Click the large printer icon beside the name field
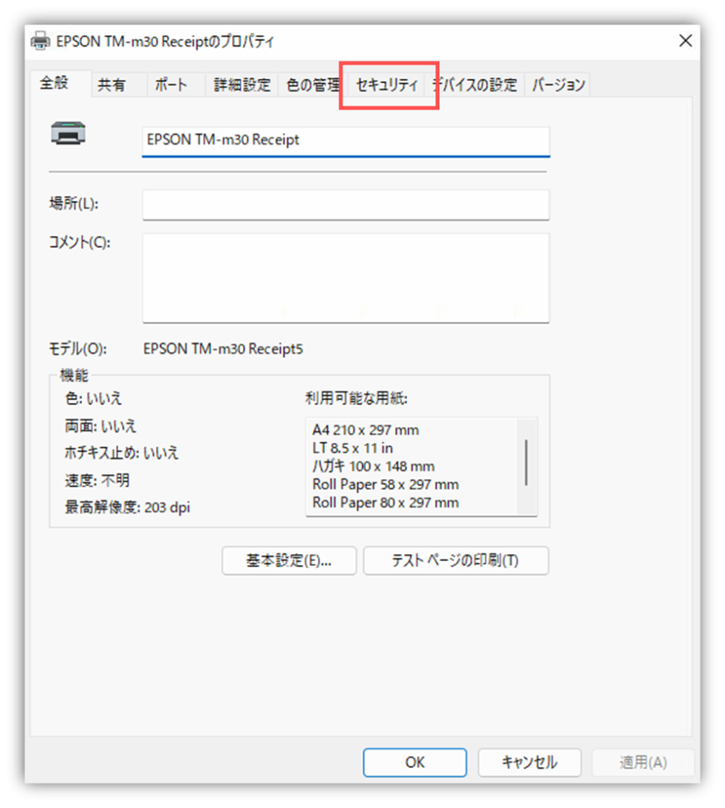 point(68,133)
